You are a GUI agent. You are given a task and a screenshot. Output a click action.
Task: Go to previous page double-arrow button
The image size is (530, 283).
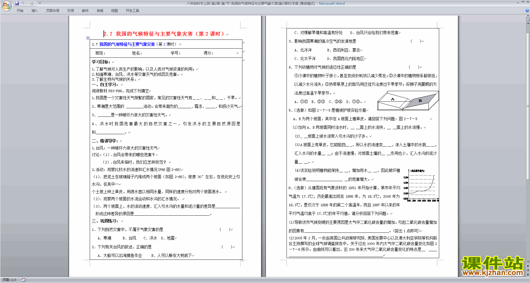click(528, 266)
